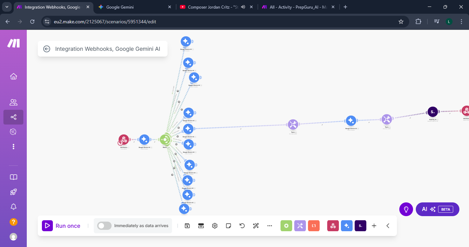
Task: Open the Resource Hub book icon
Action: point(13,177)
